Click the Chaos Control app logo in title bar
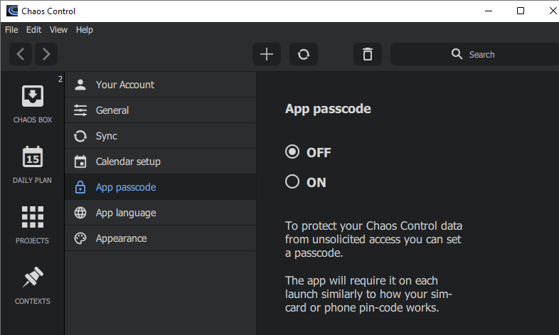This screenshot has width=559, height=335. tap(12, 11)
